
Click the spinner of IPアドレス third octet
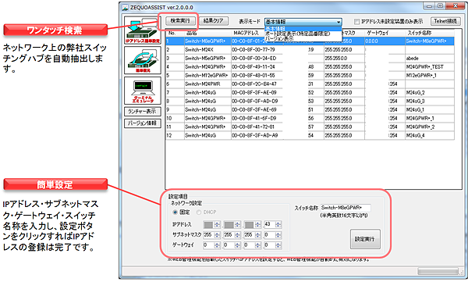(x=257, y=224)
